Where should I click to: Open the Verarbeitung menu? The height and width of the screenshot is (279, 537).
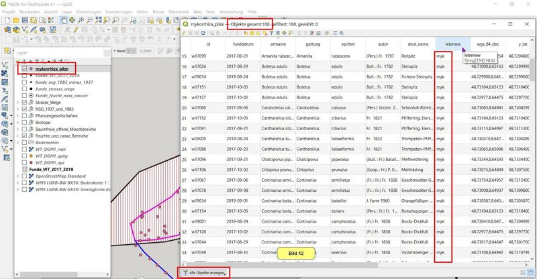coord(231,11)
